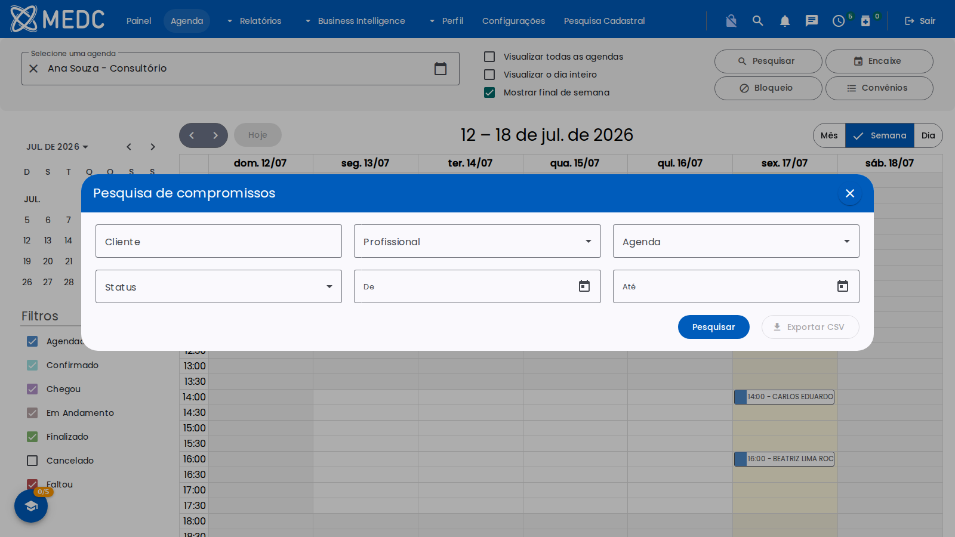Go to previous week arrow
955x537 pixels.
click(192, 135)
